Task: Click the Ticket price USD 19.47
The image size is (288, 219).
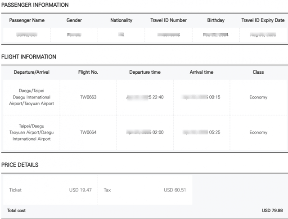Action: (x=81, y=190)
